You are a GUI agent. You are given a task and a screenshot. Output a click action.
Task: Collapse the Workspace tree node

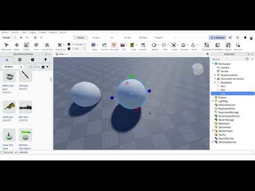tap(213, 64)
